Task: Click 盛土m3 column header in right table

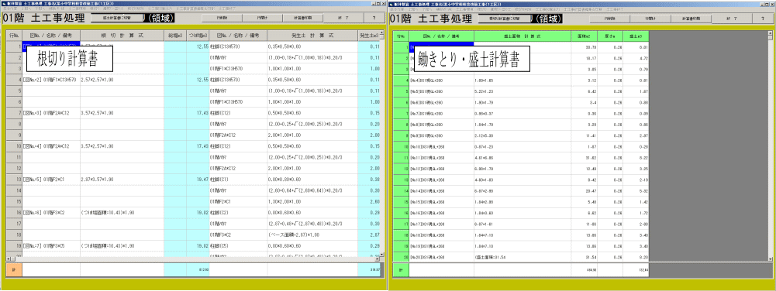Action: pyautogui.click(x=636, y=36)
